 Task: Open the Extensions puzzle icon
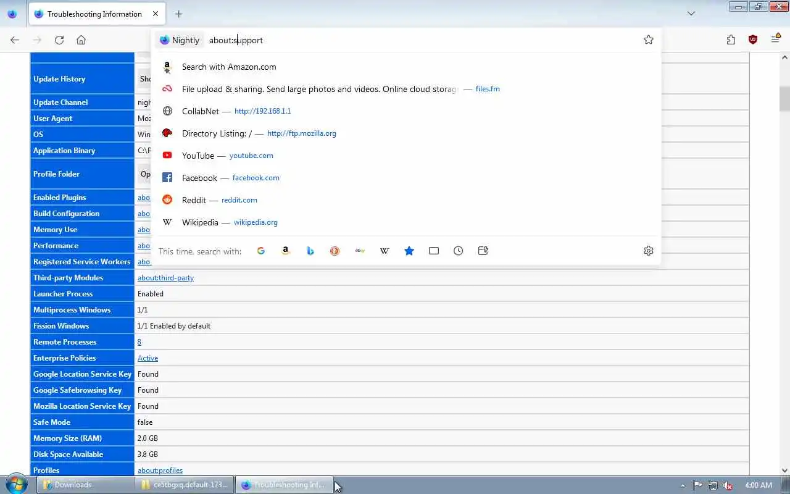coord(731,40)
